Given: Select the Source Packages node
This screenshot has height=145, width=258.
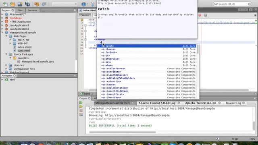Looking at the screenshot, I should (23, 54).
